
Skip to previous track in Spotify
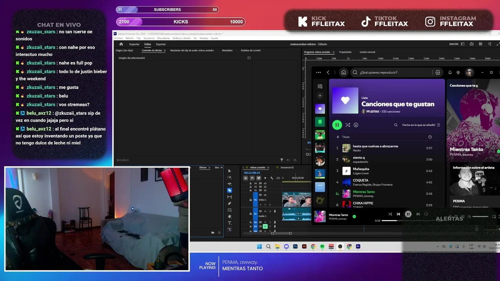pyautogui.click(x=398, y=214)
